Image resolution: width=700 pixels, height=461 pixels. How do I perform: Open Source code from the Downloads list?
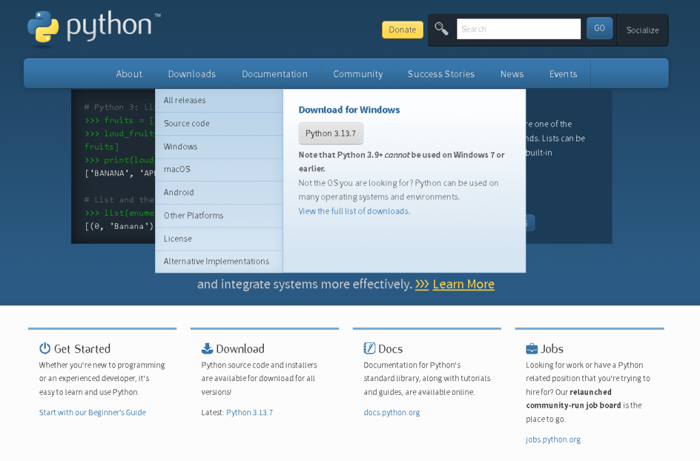pos(187,124)
